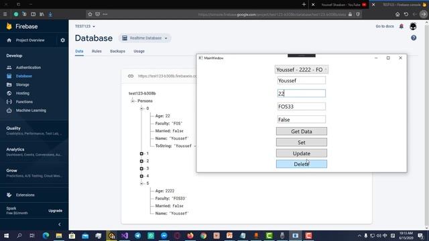Screen dimensions: 429x241
Task: Open Telegram from the taskbar
Action: click(137, 236)
